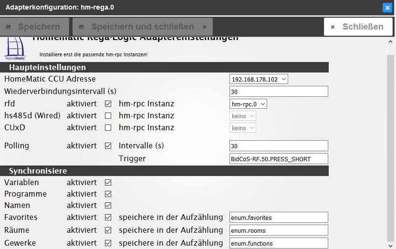Click the enum.favorites input field

pyautogui.click(x=279, y=218)
